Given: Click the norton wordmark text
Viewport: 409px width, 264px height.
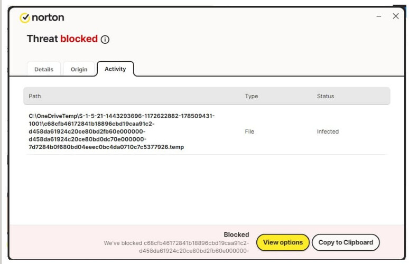Looking at the screenshot, I should click(x=48, y=17).
